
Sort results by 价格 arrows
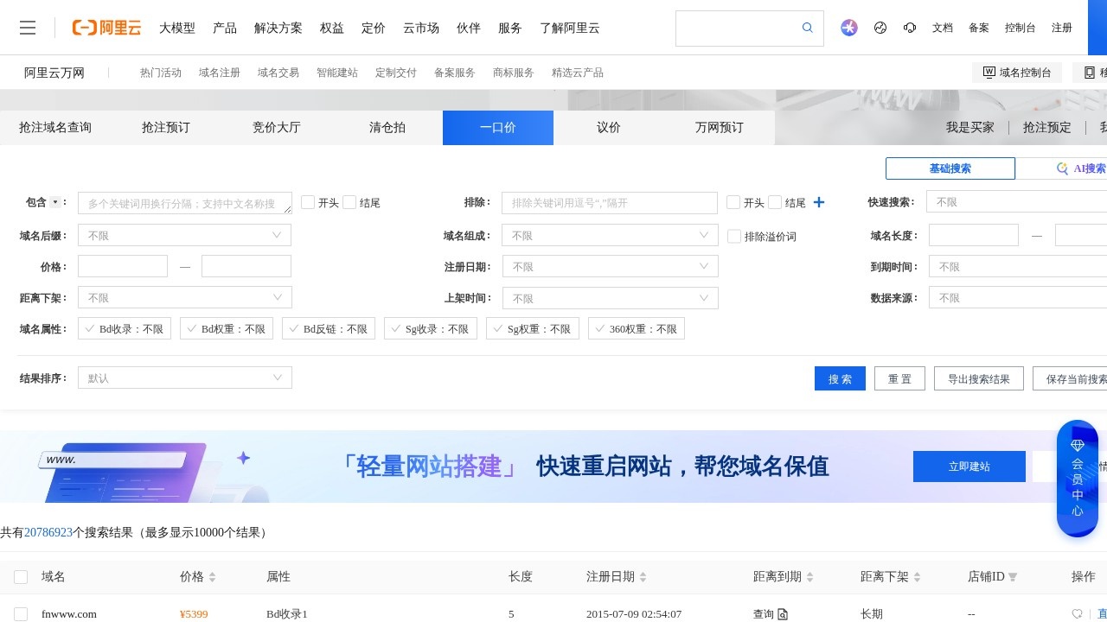point(212,577)
